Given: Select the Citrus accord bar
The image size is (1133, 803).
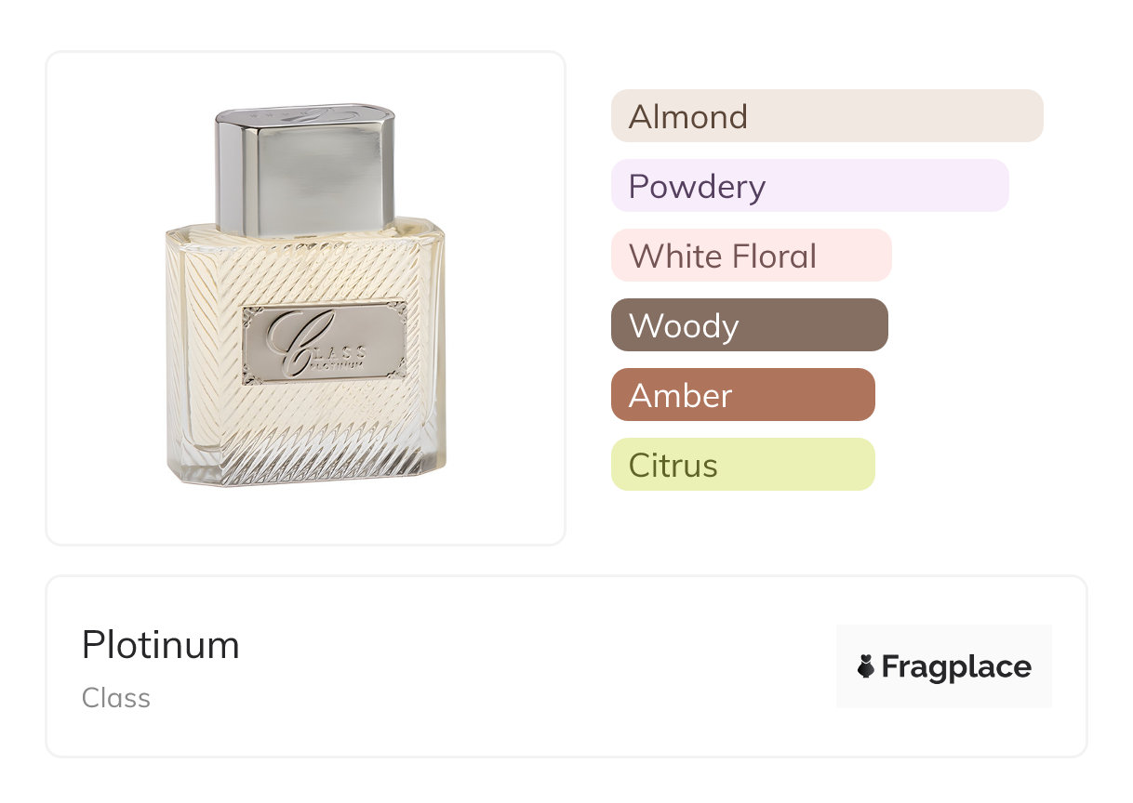Looking at the screenshot, I should pos(742,465).
